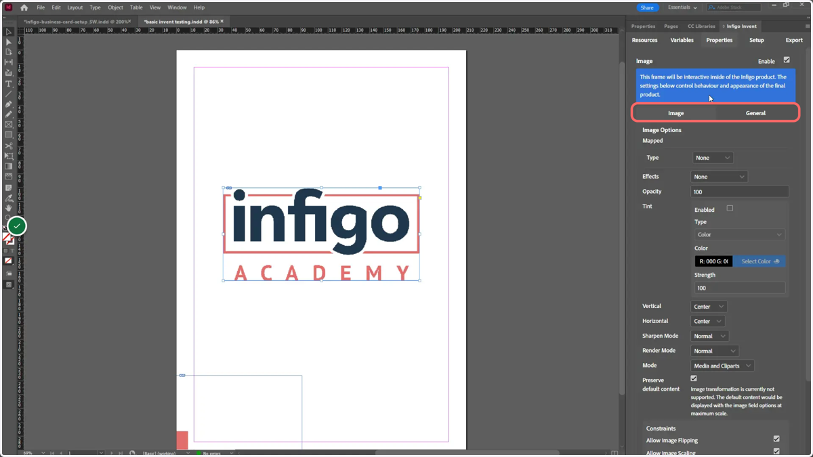Click the Select Color button
This screenshot has width=813, height=457.
[x=759, y=261]
